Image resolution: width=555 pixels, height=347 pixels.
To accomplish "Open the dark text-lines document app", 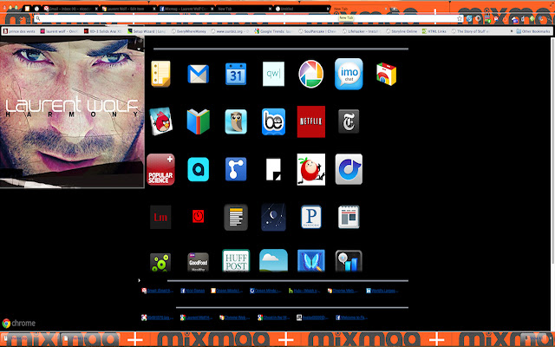I will [236, 217].
